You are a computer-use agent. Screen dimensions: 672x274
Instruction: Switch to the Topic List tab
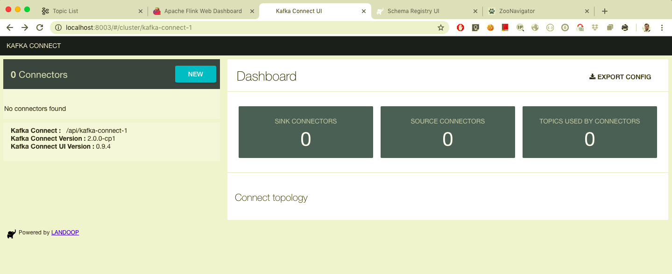(92, 11)
